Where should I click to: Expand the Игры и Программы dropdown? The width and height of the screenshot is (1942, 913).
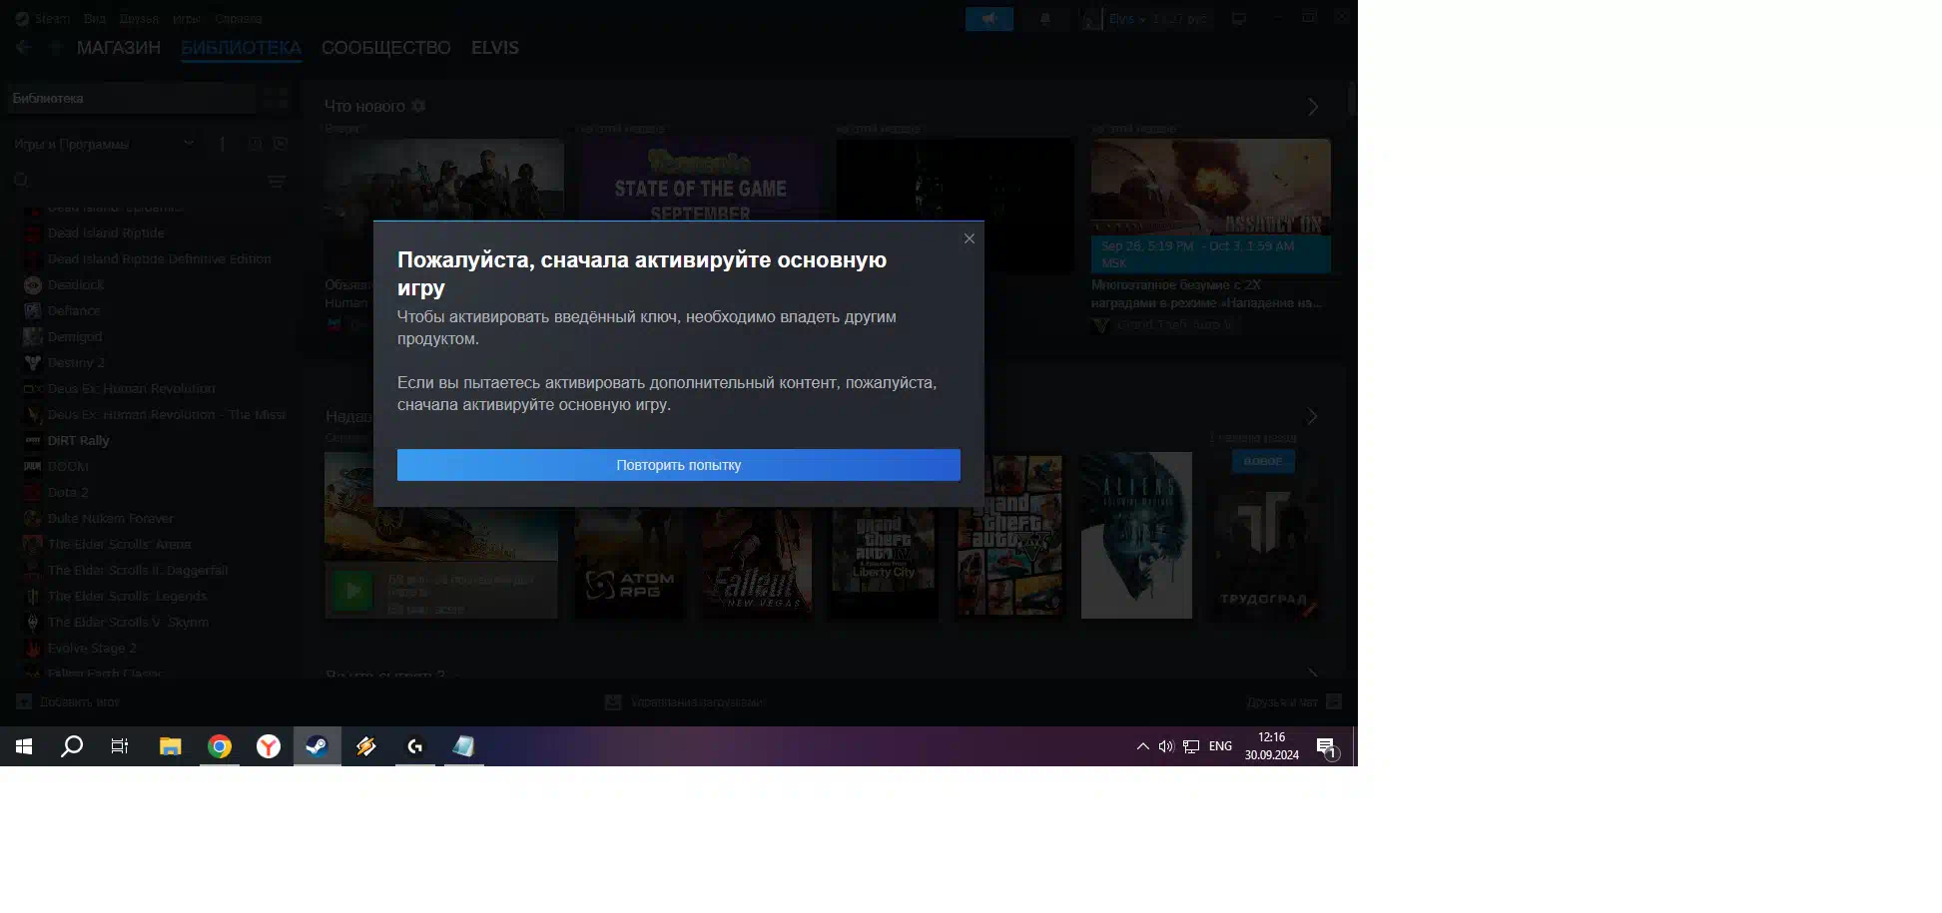(104, 145)
